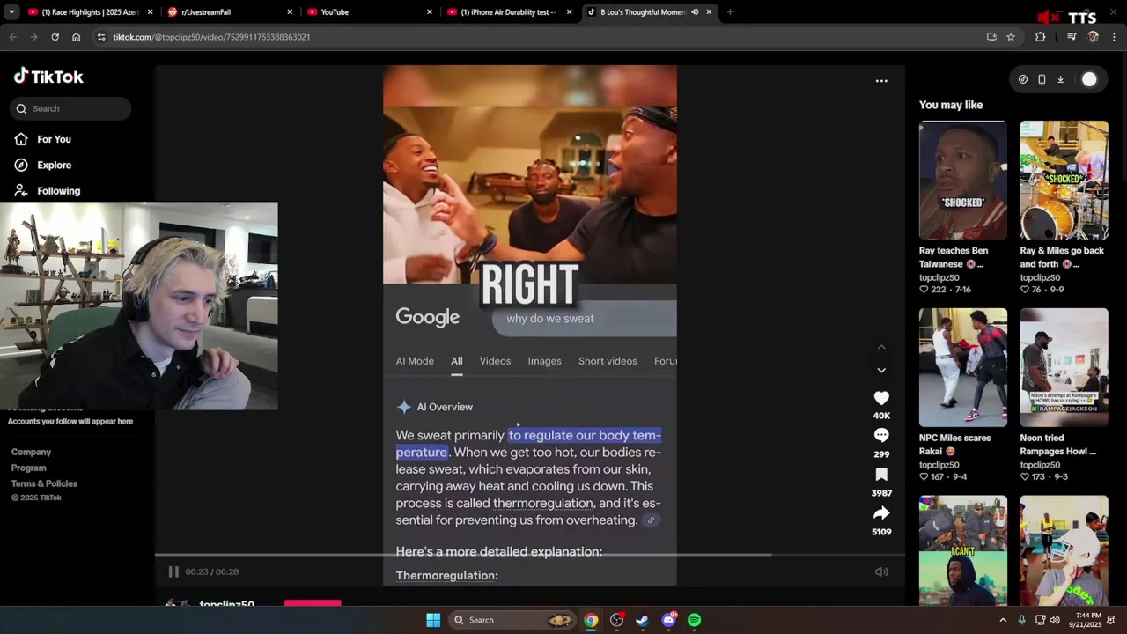Open the TikTok profile avatar menu
This screenshot has width=1127, height=634.
point(1089,79)
